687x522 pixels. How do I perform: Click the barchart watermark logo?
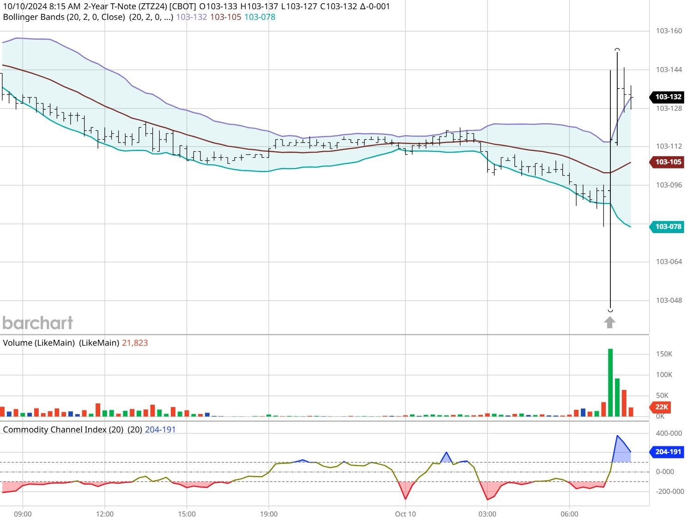(37, 323)
